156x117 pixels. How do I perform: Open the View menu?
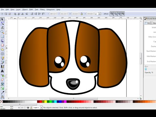click(x=12, y=9)
